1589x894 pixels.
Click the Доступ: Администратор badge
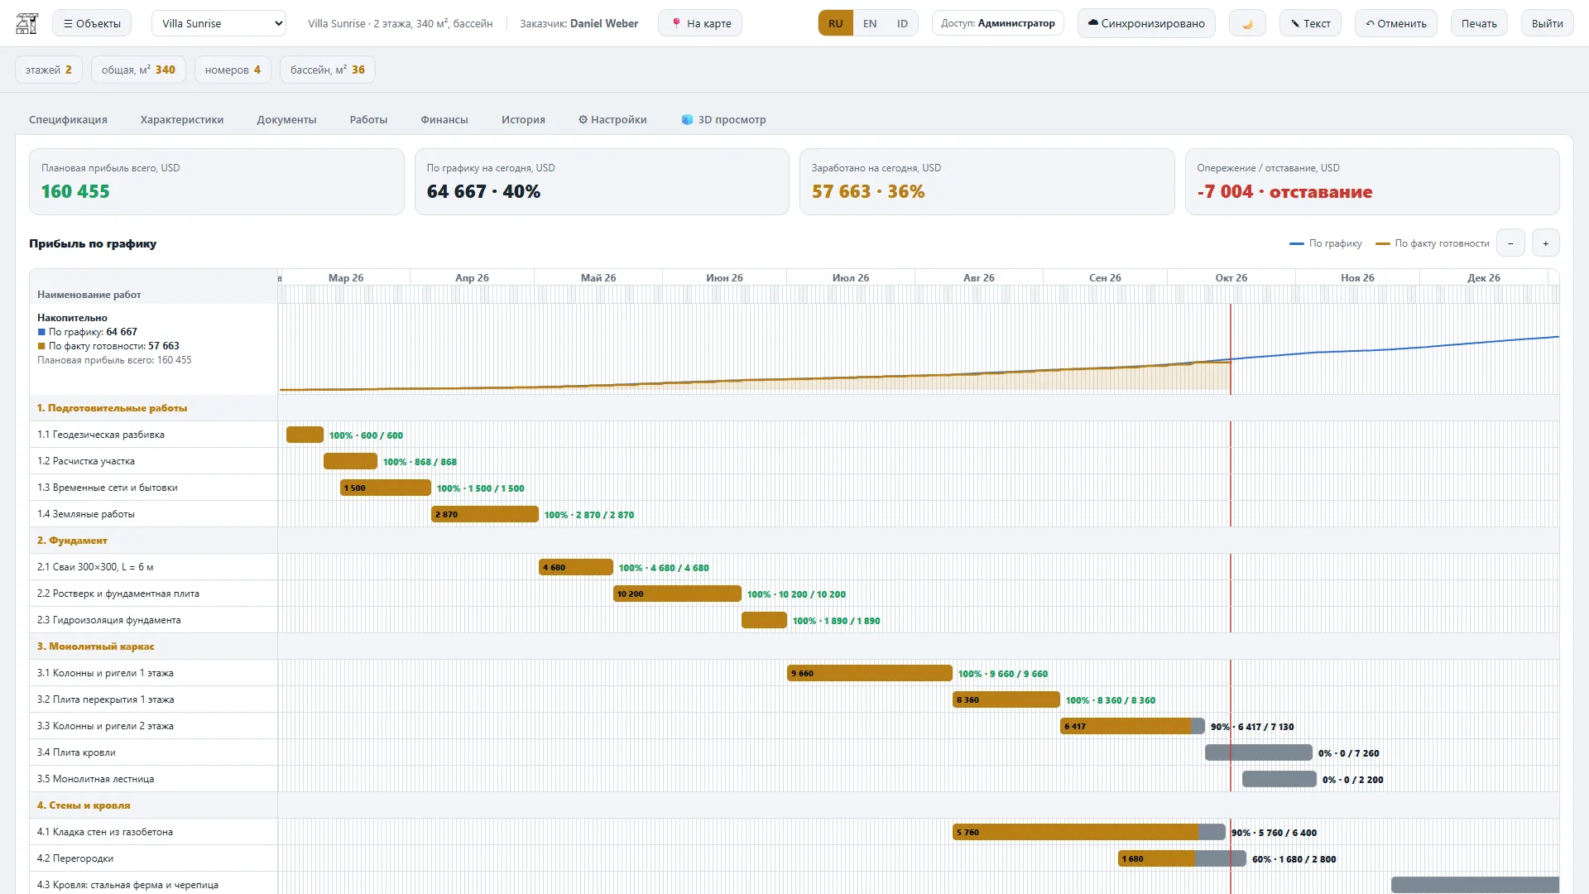[998, 23]
